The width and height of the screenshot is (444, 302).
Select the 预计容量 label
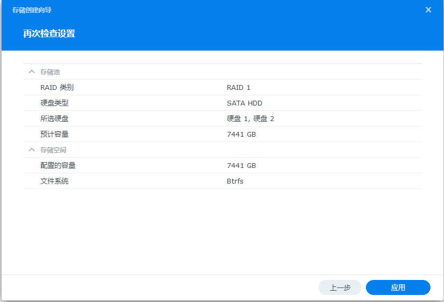tap(54, 134)
